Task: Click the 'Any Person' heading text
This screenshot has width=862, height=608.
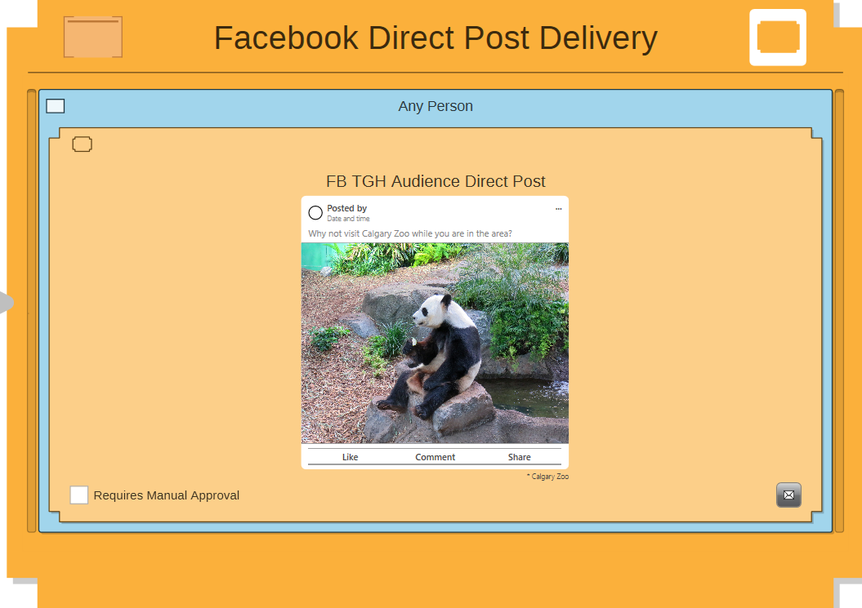Action: pyautogui.click(x=435, y=106)
